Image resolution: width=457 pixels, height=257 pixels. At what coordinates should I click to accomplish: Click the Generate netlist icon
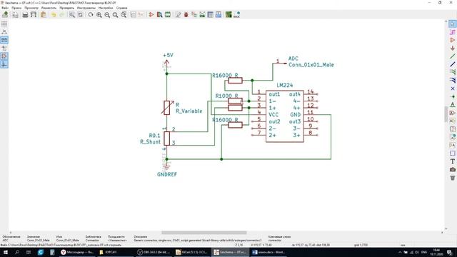(x=202, y=14)
